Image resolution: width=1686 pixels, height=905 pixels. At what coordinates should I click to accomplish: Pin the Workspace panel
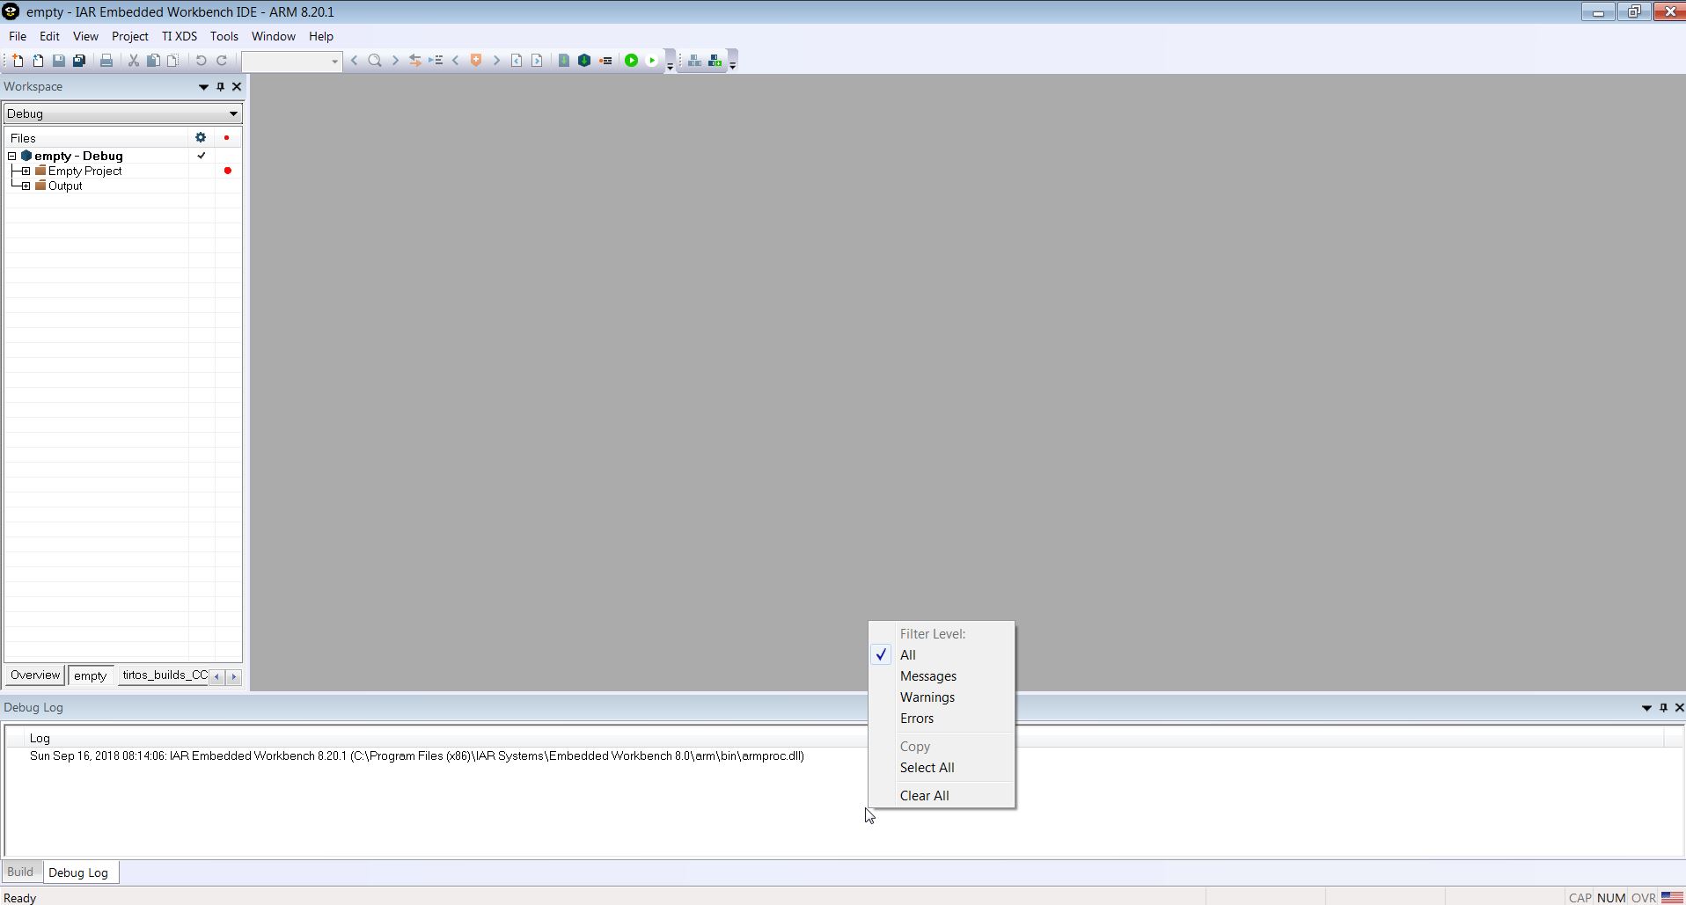point(221,87)
